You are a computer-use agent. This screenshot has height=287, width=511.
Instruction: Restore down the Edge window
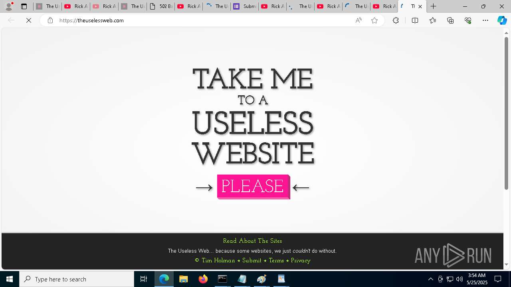(x=483, y=6)
